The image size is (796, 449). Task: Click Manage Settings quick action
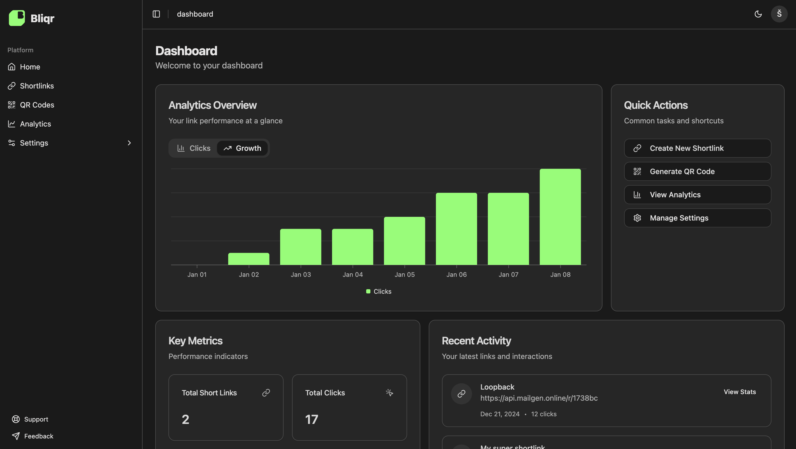[698, 218]
